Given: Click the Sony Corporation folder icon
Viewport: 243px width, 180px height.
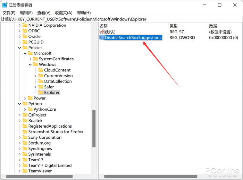Looking at the screenshot, I should [25, 137].
